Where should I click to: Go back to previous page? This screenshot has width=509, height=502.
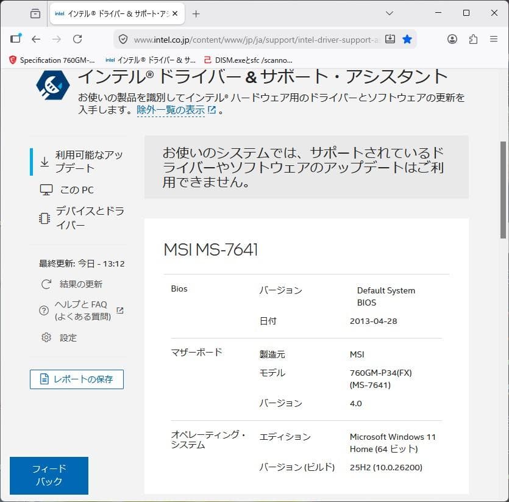coord(36,39)
